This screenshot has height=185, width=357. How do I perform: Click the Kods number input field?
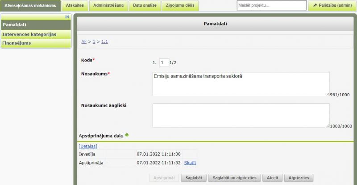[x=164, y=63]
